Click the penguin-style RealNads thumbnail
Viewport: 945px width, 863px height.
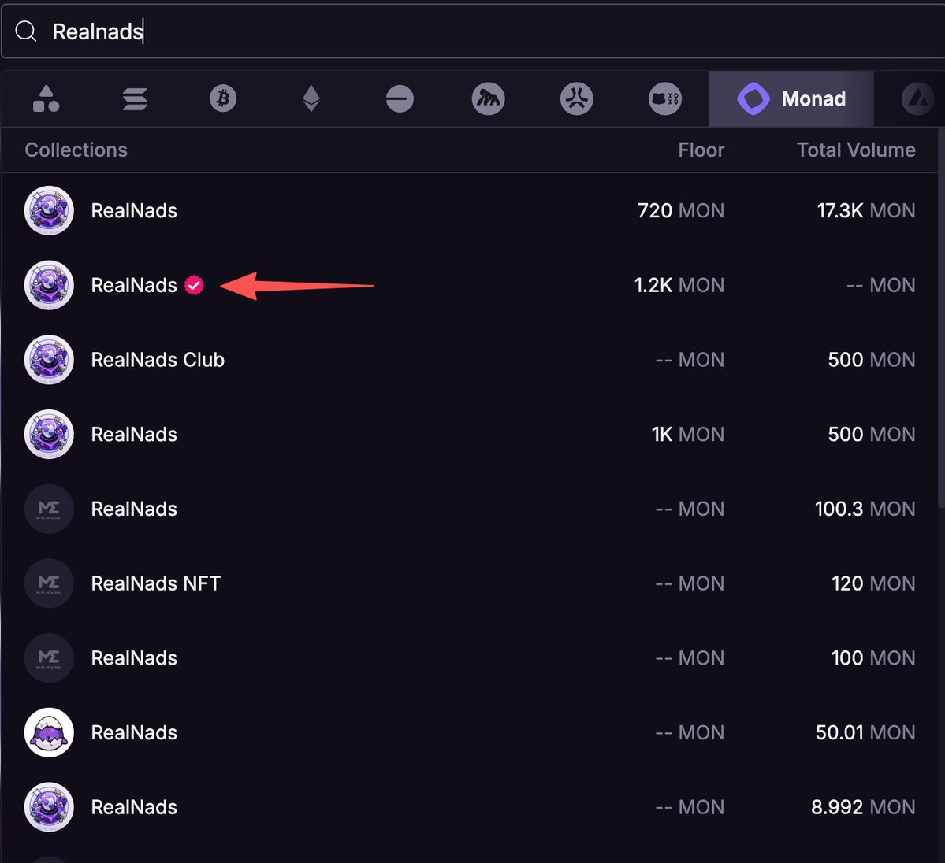coord(49,732)
